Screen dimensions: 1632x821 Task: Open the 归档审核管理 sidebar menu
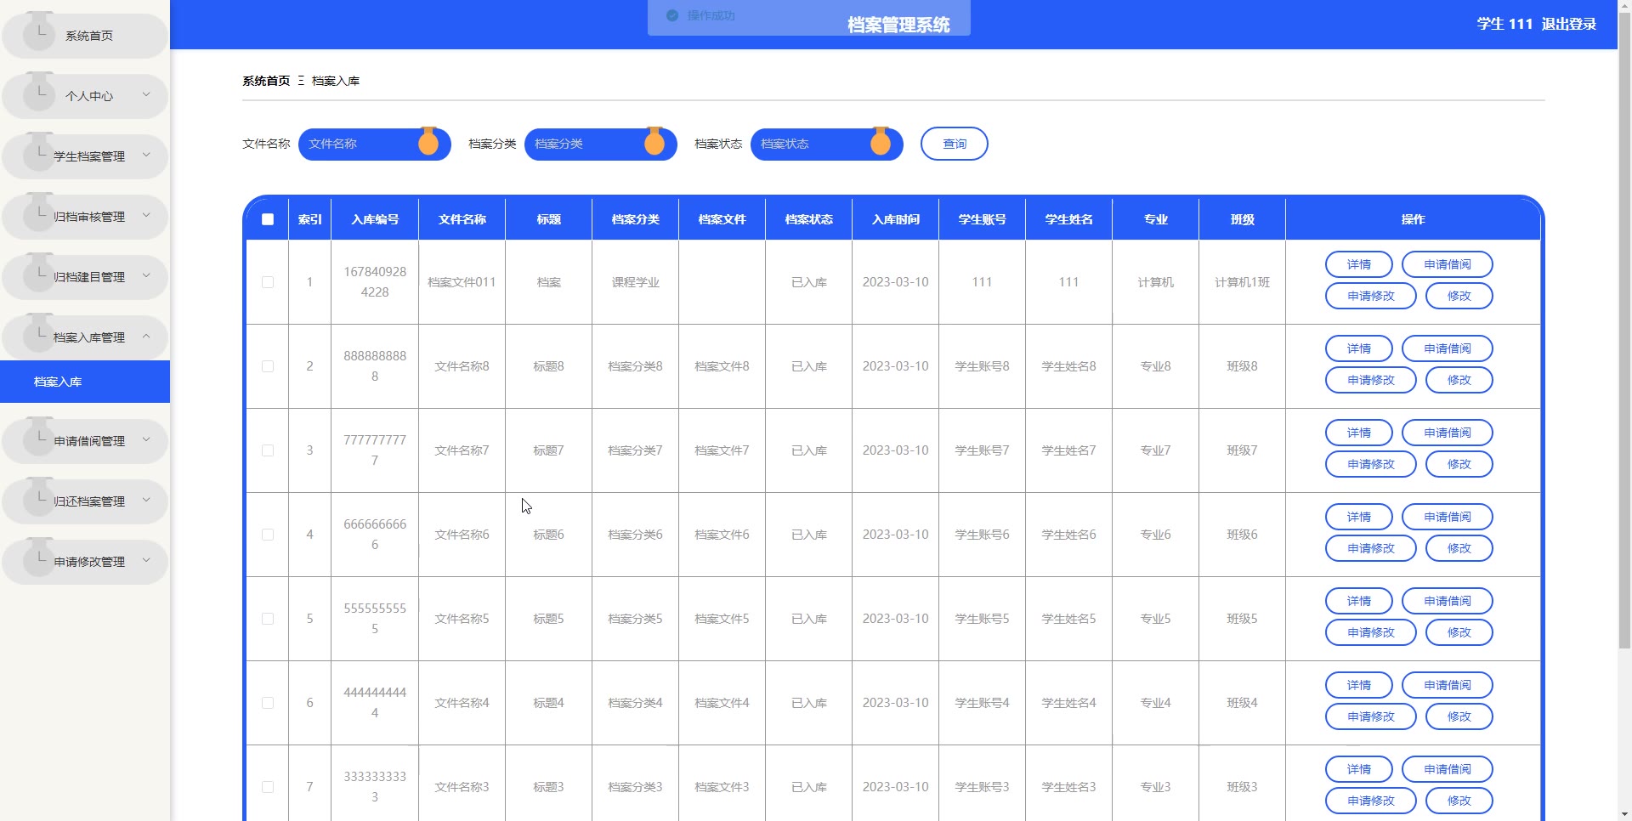(x=88, y=217)
